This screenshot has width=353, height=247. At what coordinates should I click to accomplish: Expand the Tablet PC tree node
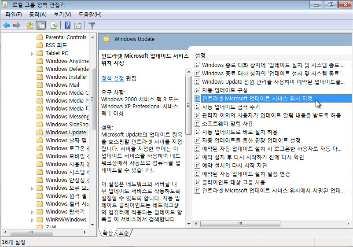point(33,53)
